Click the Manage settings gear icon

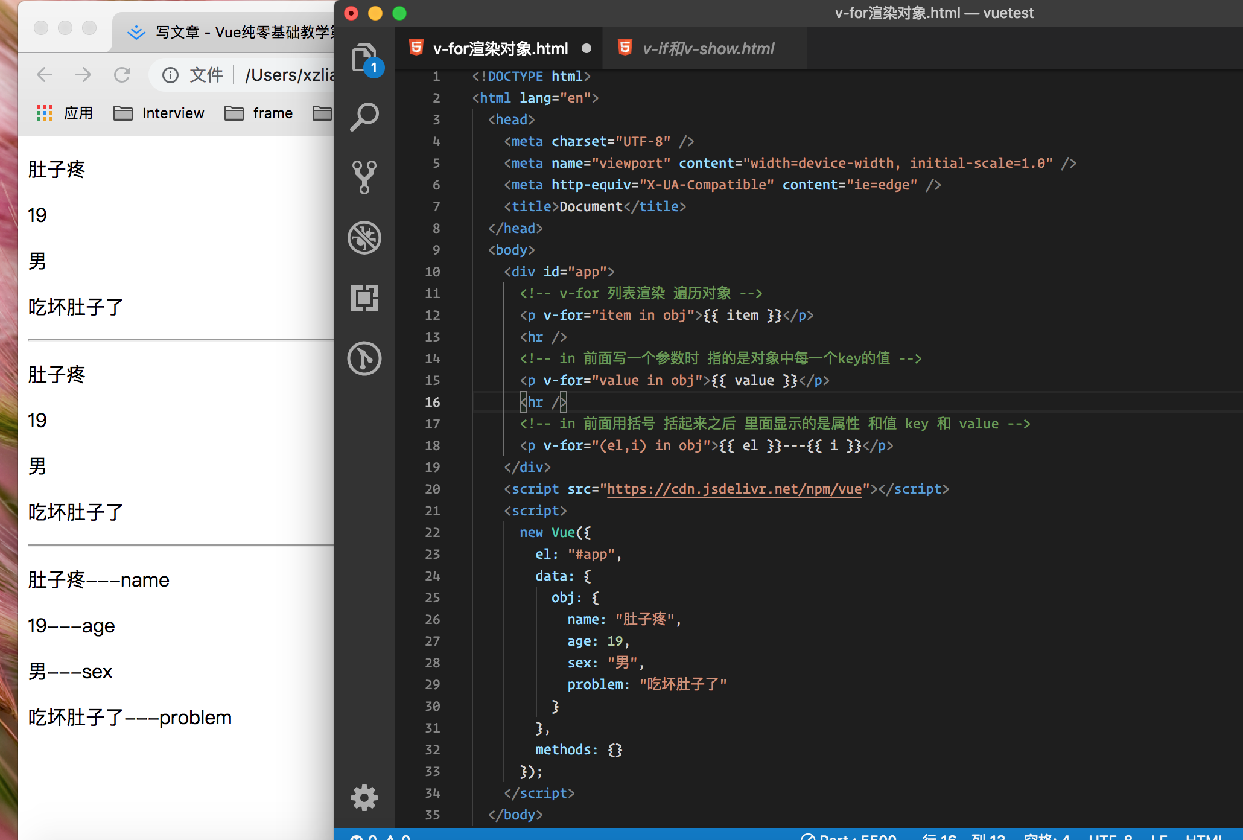point(364,798)
